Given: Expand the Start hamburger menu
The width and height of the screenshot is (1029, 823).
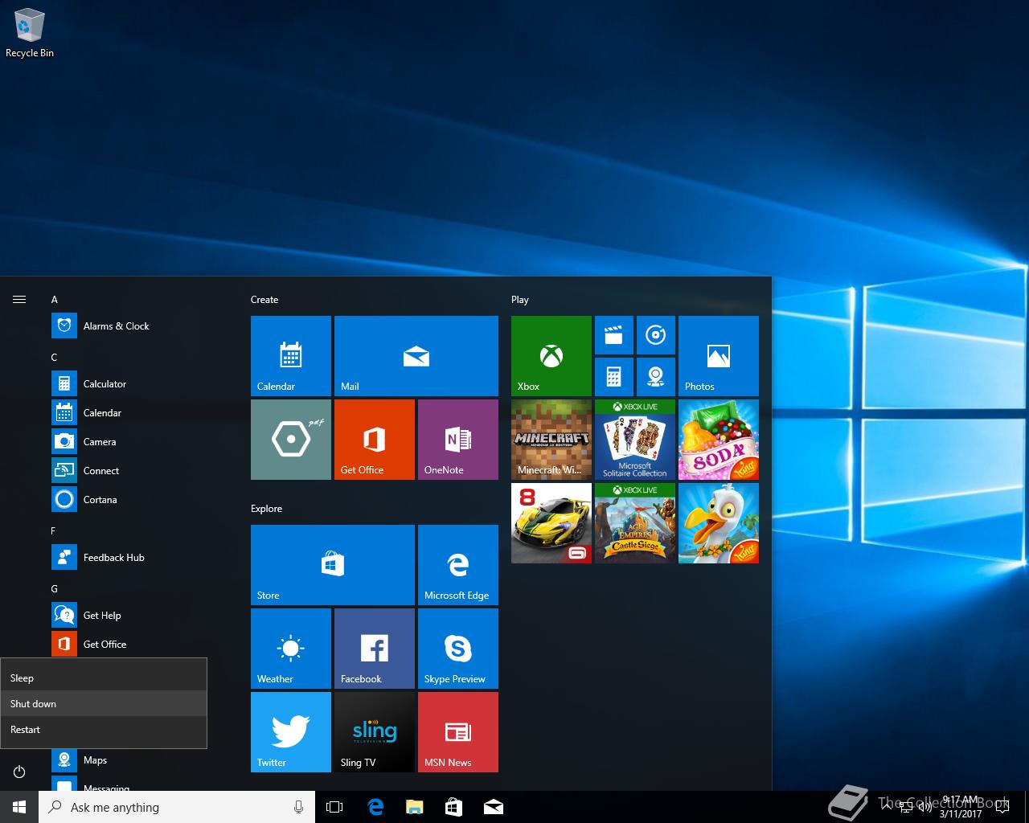Looking at the screenshot, I should pyautogui.click(x=19, y=300).
